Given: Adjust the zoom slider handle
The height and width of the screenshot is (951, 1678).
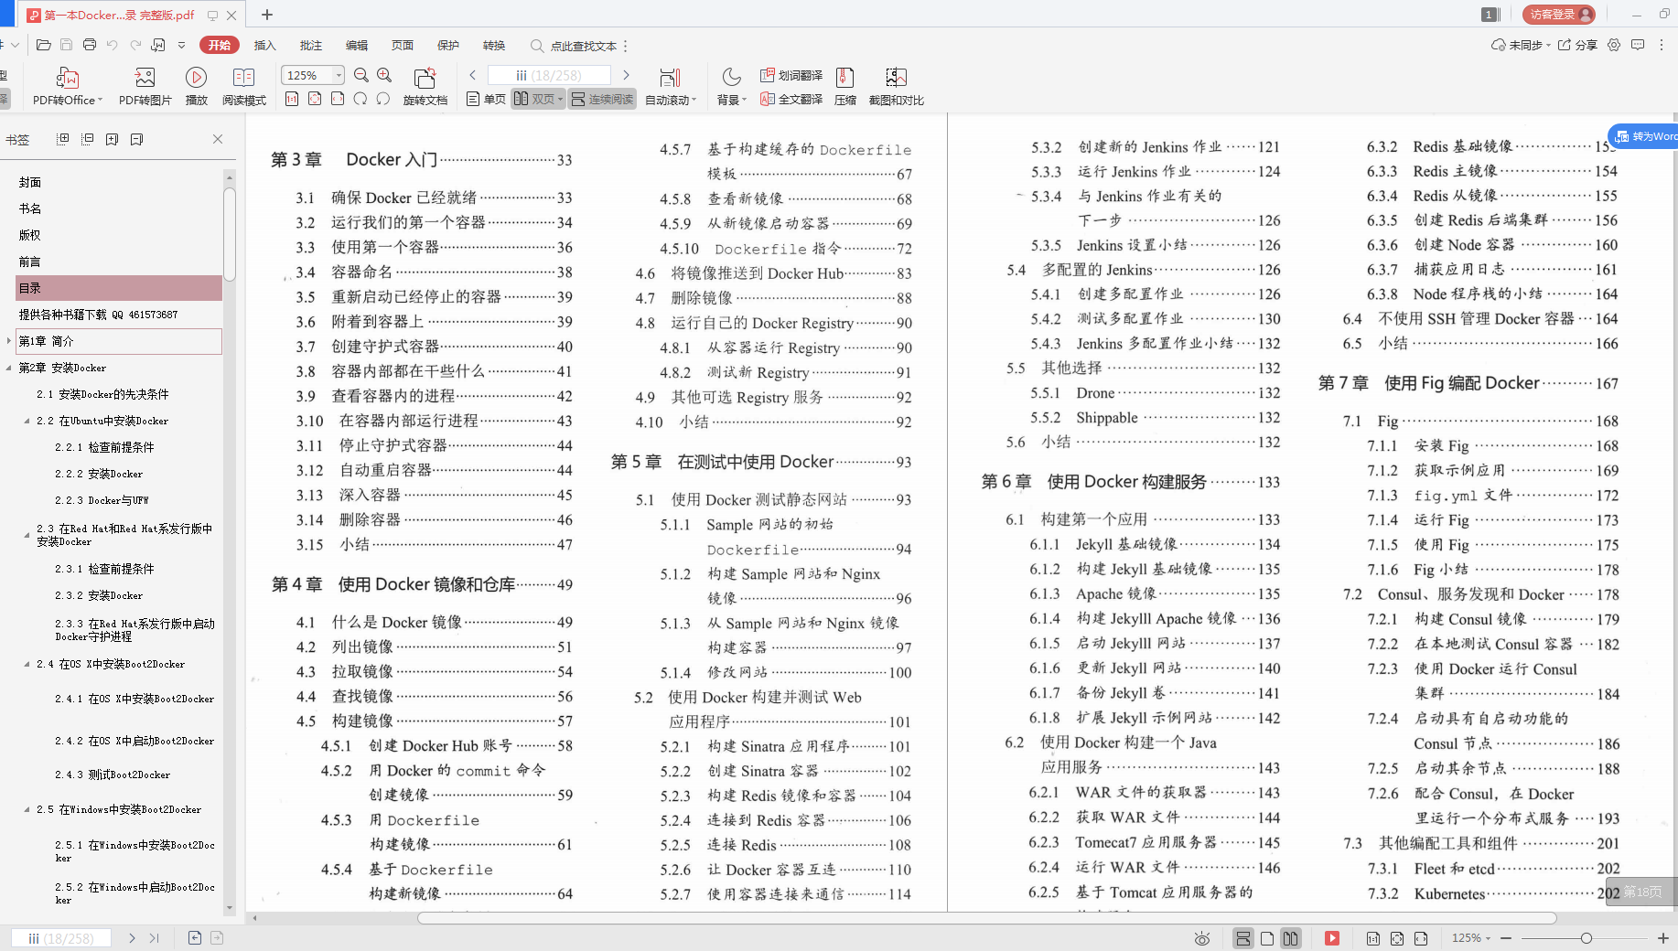Looking at the screenshot, I should (1586, 938).
